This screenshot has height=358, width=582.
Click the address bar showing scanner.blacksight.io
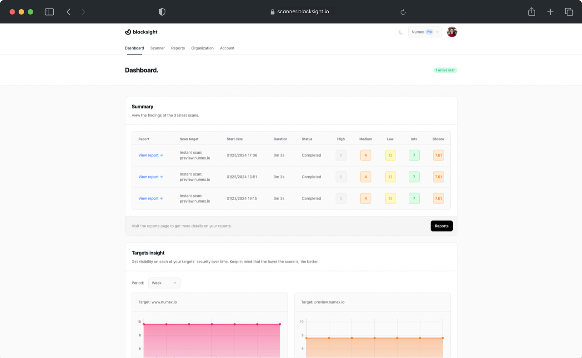point(300,11)
